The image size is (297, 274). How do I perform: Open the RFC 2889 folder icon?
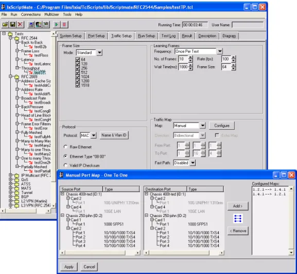[17, 76]
